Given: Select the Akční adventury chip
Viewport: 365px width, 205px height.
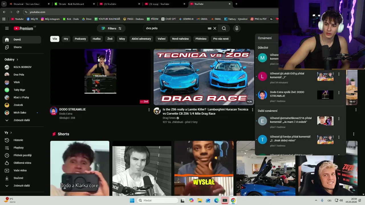Looking at the screenshot, I should coord(141,39).
